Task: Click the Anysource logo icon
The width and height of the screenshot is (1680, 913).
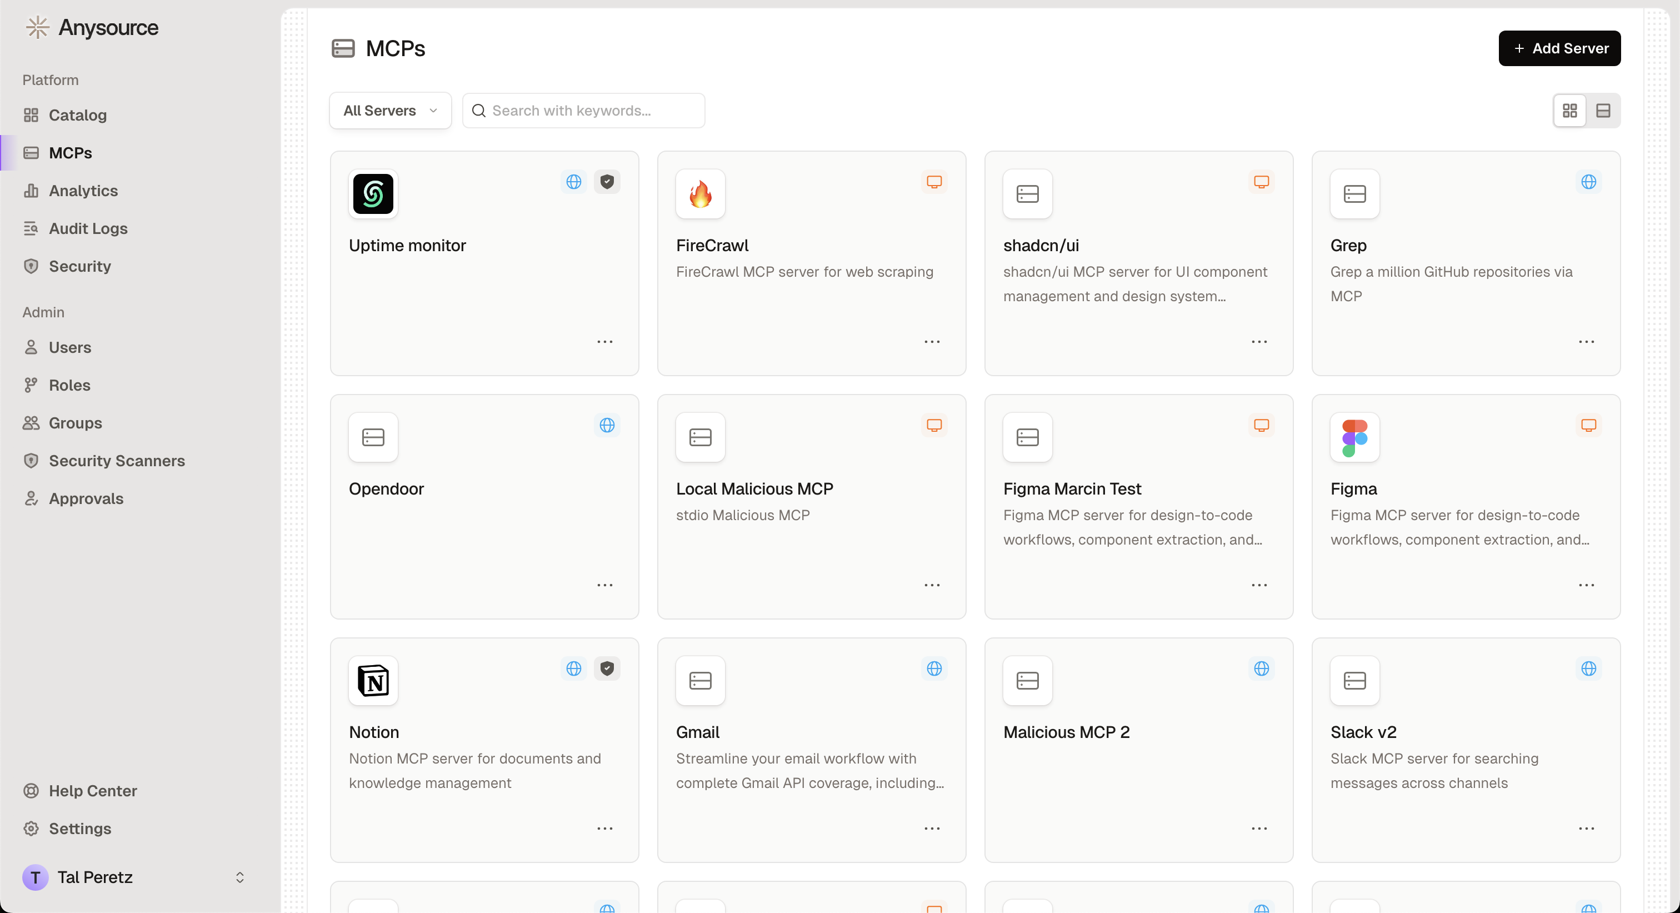Action: [37, 27]
